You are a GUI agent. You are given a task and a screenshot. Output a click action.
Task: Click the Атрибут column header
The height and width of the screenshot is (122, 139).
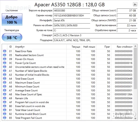40,47
